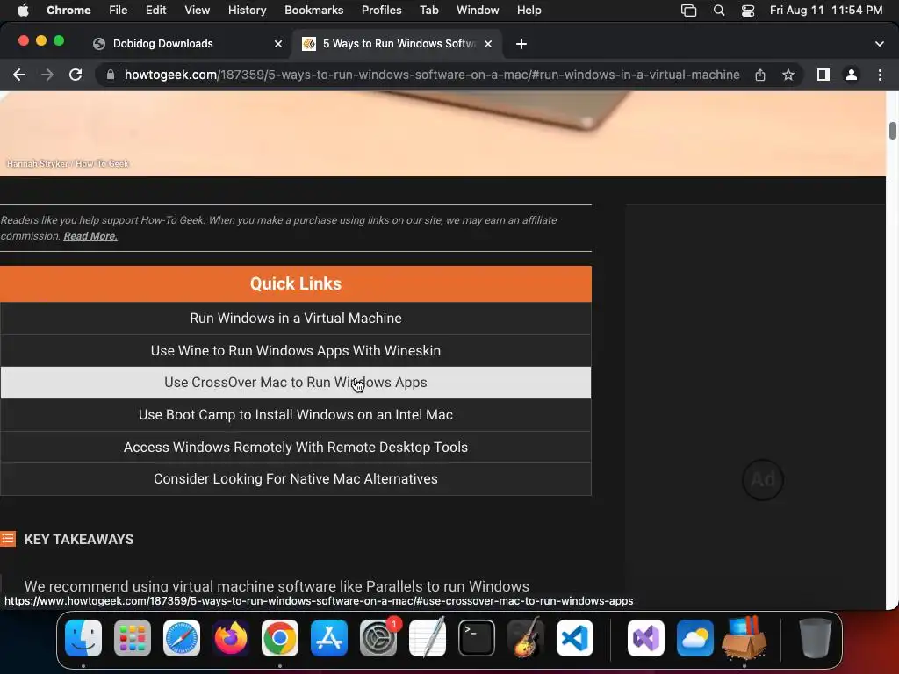Follow the Read More affiliate link
The image size is (899, 674).
coord(90,236)
